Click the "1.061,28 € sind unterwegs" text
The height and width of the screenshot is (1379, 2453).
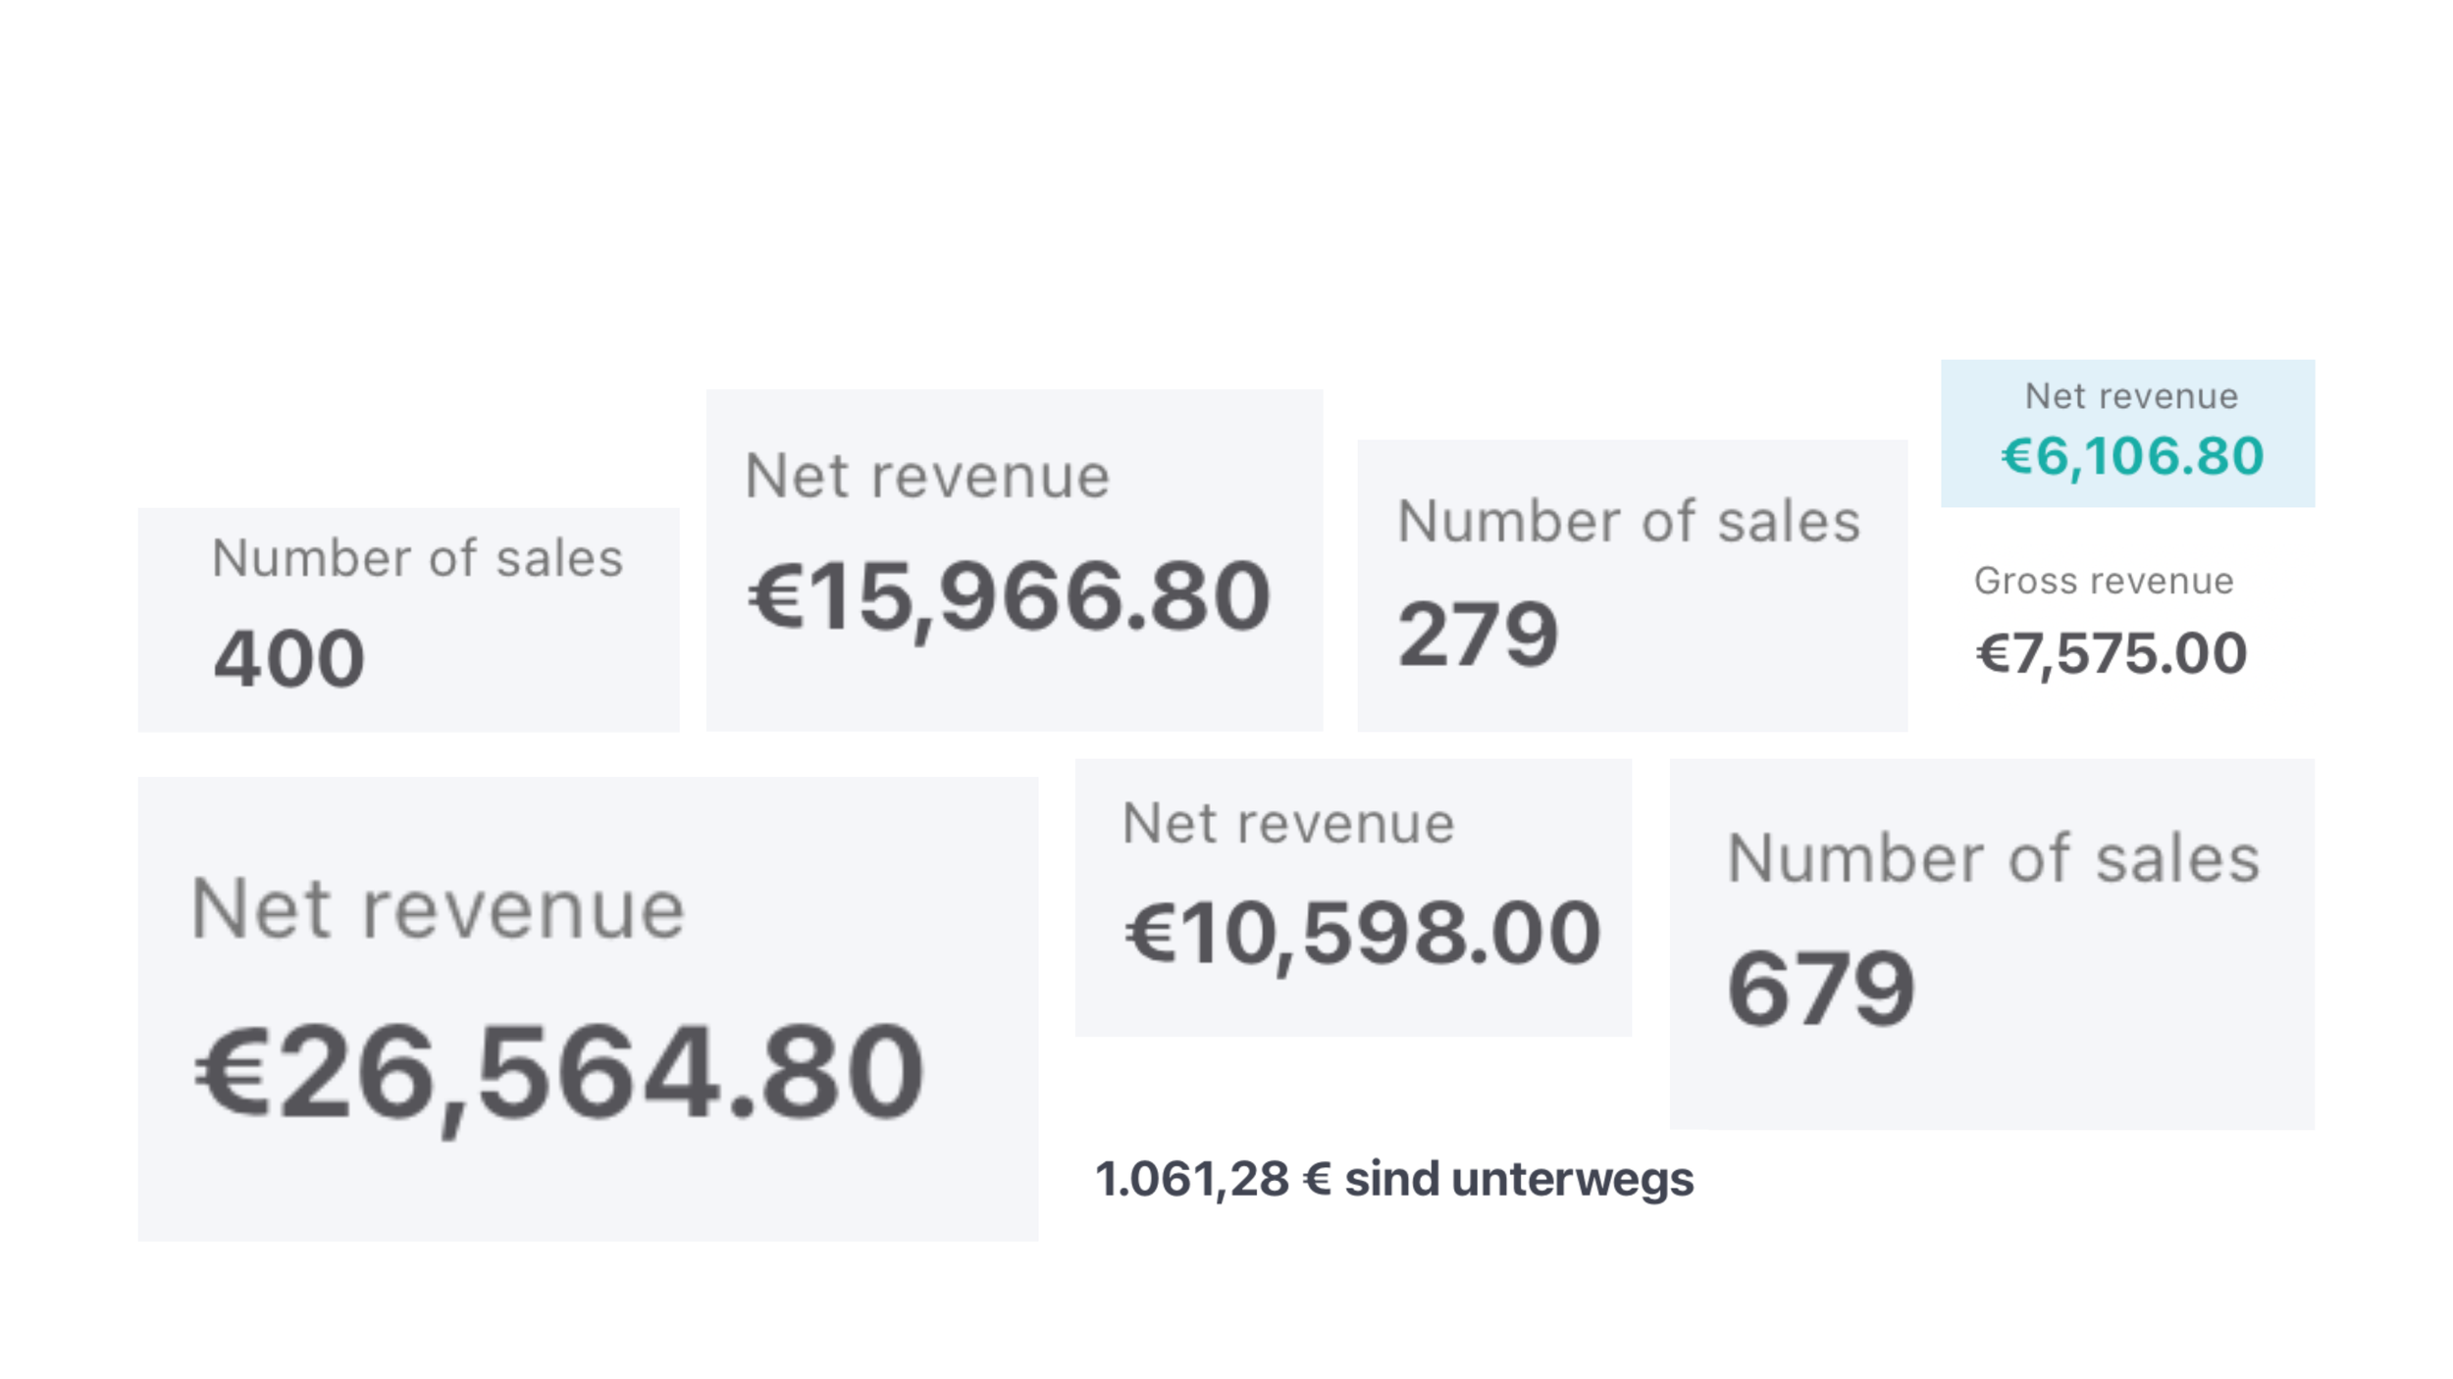pyautogui.click(x=1394, y=1180)
